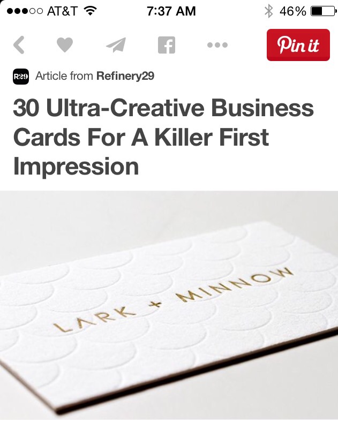The height and width of the screenshot is (430, 338).
Task: Tap the AT&T carrier label
Action: pyautogui.click(x=62, y=11)
